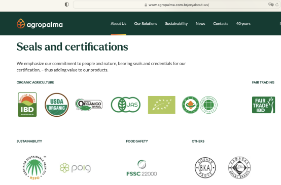Click the Fambras Halal Brazil seal
The image size is (281, 185).
click(239, 168)
